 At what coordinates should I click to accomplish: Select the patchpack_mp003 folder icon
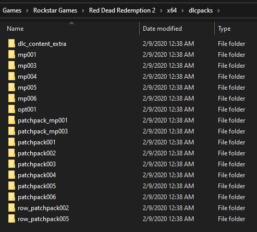11,131
